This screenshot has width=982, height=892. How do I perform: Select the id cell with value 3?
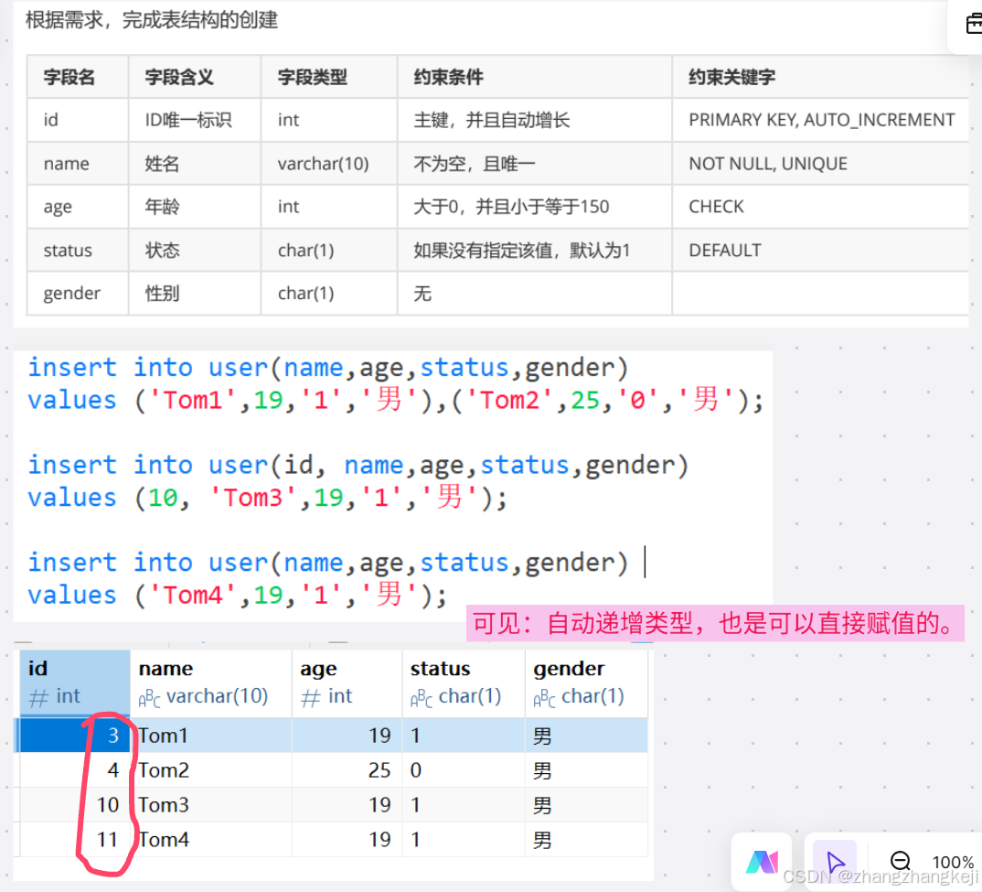(75, 736)
